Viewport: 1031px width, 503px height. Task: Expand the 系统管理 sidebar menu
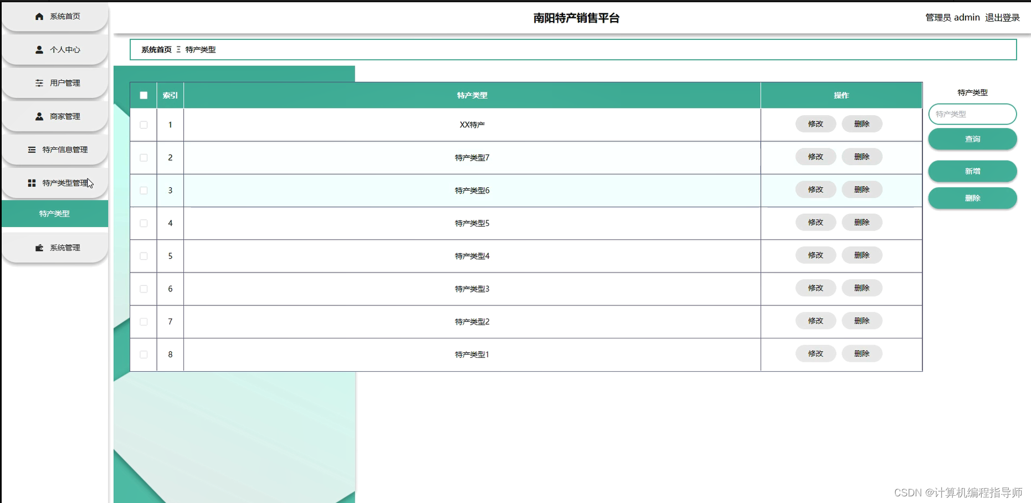pos(55,248)
